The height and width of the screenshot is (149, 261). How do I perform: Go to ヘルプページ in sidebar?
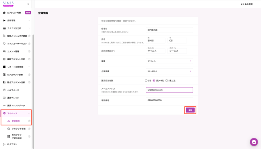tap(13, 90)
